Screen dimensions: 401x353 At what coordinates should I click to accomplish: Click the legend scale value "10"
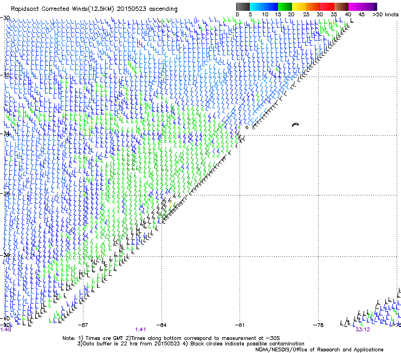[265, 15]
